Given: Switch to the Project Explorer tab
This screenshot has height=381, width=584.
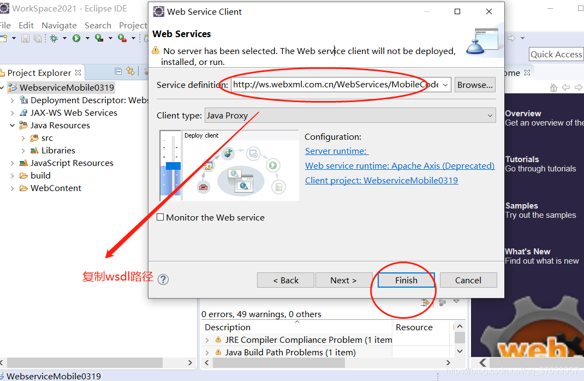Looking at the screenshot, I should click(x=39, y=73).
